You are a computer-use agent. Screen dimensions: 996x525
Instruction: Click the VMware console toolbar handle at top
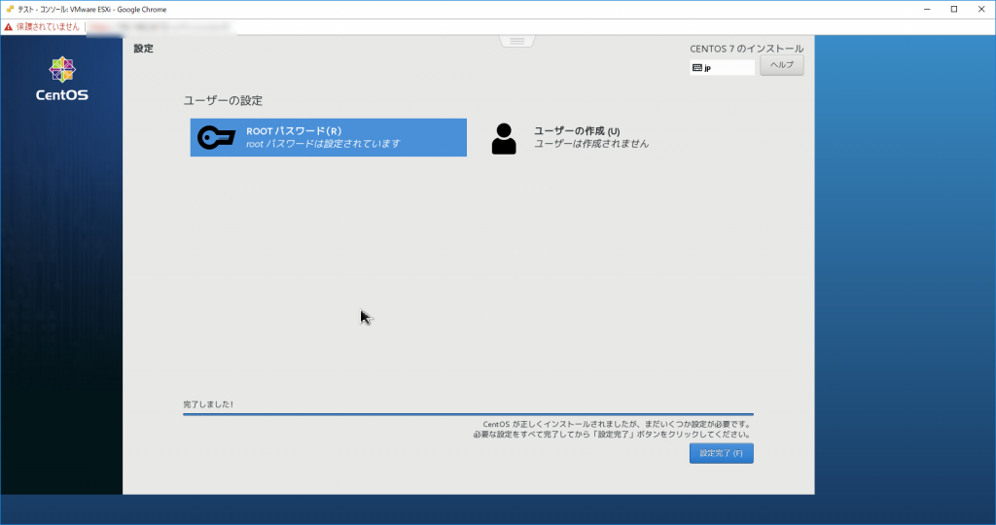pos(517,41)
